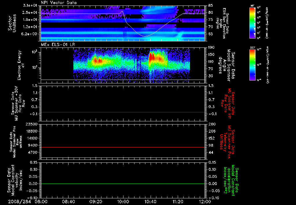Image resolution: width=296 pixels, height=205 pixels.
Task: Click the red line in the MU Scanner +30V panel
Action: pos(123,112)
